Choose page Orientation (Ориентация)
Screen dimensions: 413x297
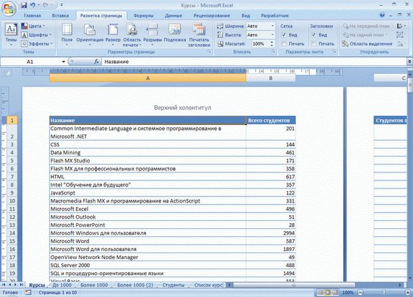coord(90,35)
